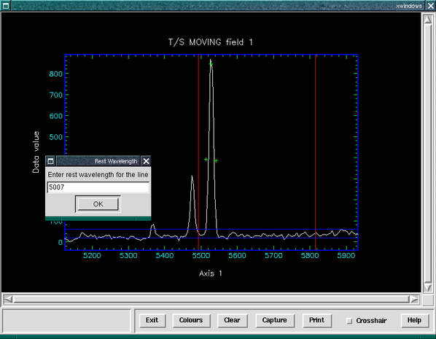Click the horizontal scrollbar right arrow
Viewport: 436px width, 339px height.
coord(414,300)
